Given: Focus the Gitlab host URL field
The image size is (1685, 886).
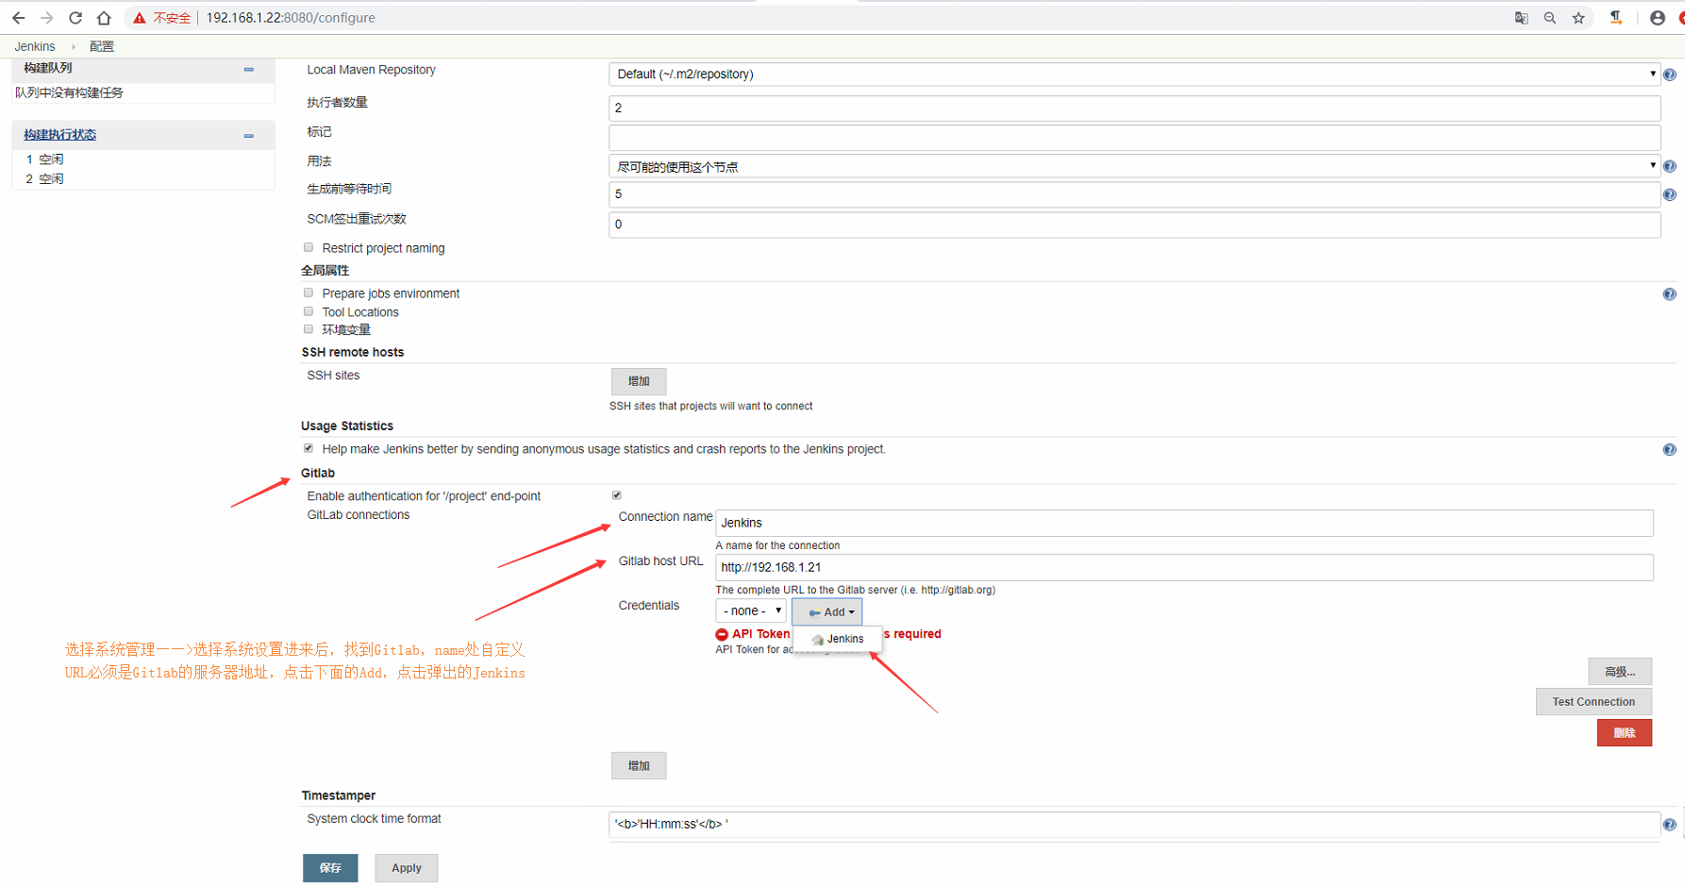Looking at the screenshot, I should pyautogui.click(x=1184, y=567).
